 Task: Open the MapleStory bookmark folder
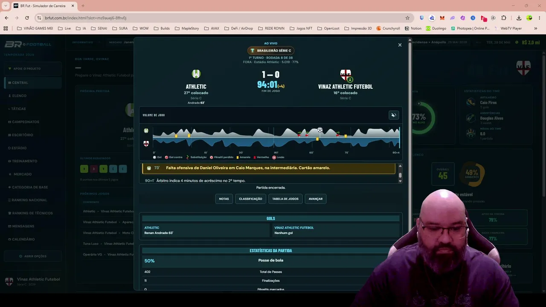(x=187, y=29)
